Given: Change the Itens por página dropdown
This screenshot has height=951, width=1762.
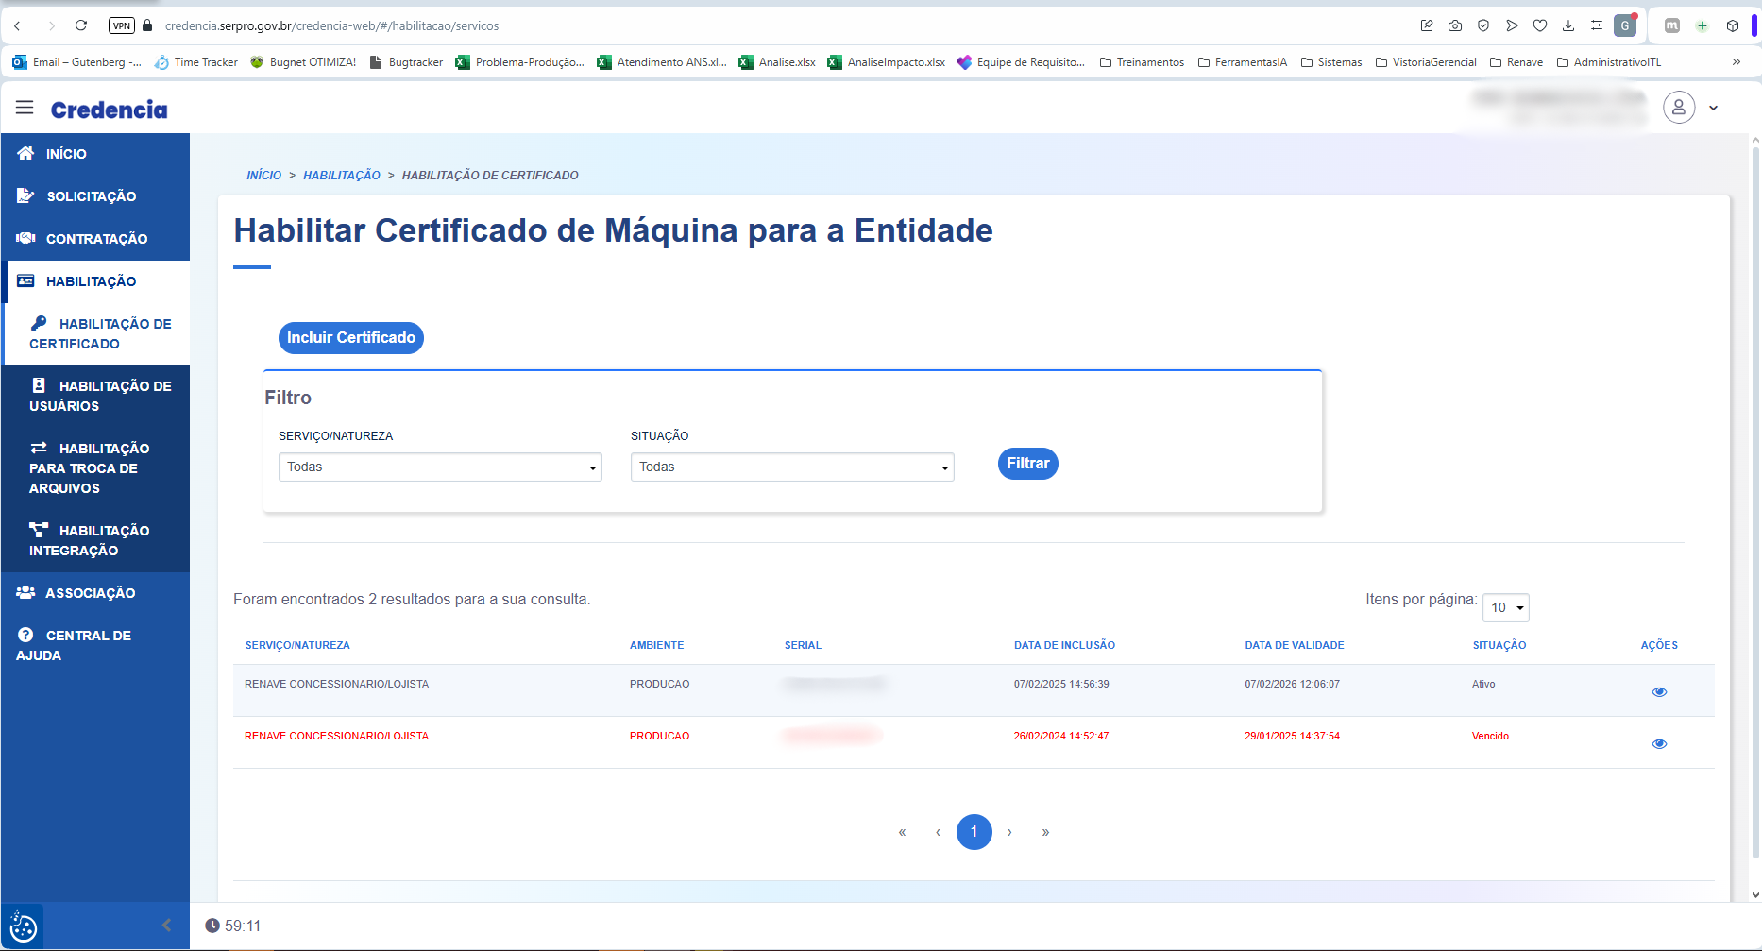Looking at the screenshot, I should 1506,607.
